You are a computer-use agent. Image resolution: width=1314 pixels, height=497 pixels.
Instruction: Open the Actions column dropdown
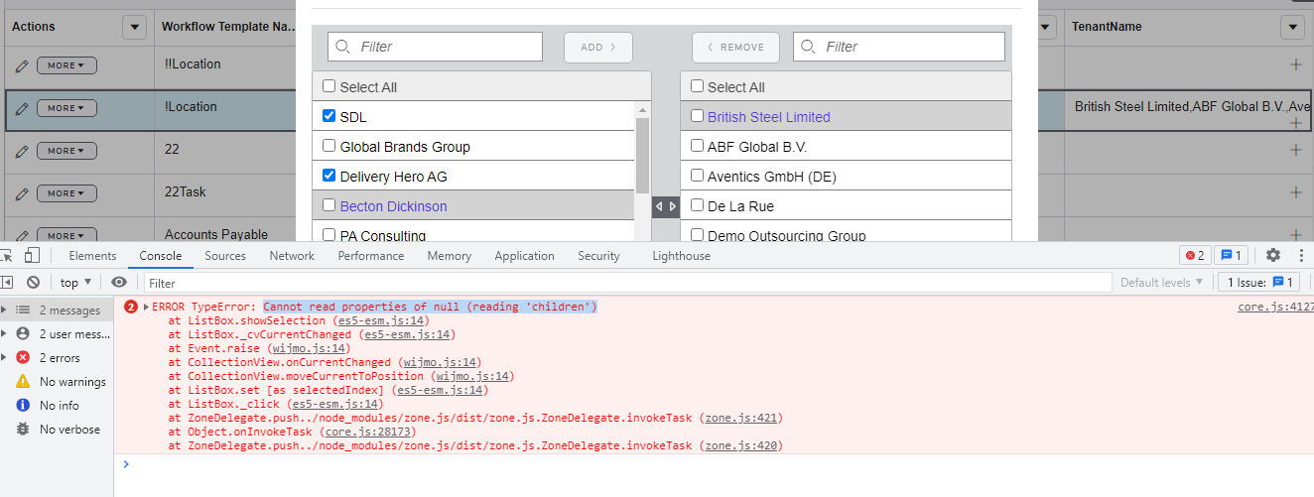point(134,28)
